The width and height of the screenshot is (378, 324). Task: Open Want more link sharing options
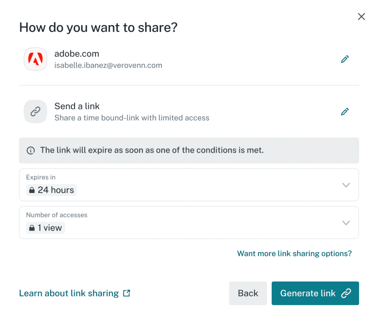coord(294,254)
